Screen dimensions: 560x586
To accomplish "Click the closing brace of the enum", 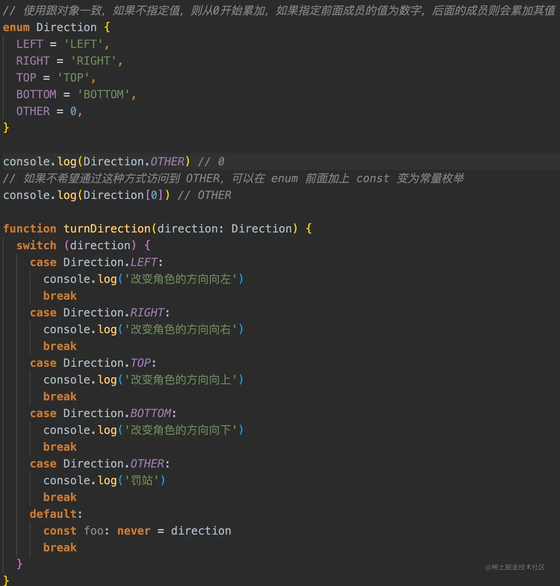I will [6, 128].
